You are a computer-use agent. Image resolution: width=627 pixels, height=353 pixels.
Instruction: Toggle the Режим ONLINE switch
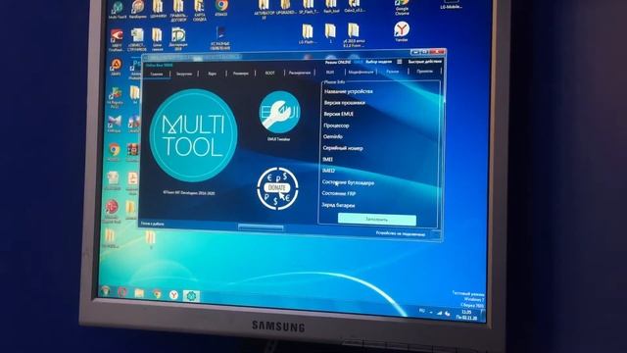pyautogui.click(x=358, y=62)
